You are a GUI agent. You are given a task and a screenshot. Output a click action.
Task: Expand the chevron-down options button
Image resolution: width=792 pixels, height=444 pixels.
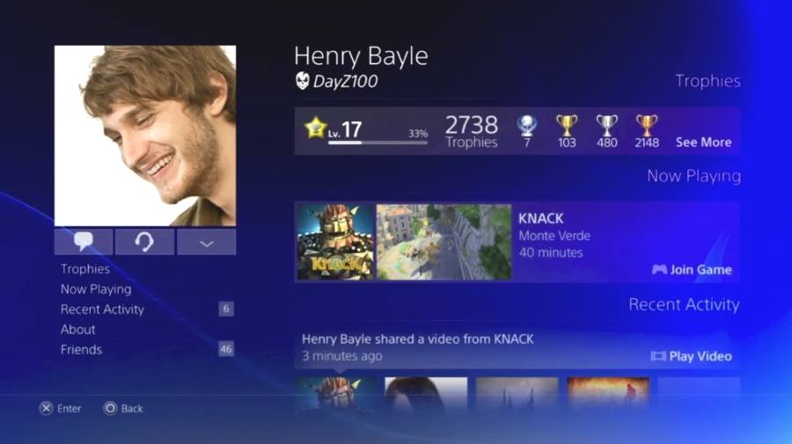coord(206,242)
